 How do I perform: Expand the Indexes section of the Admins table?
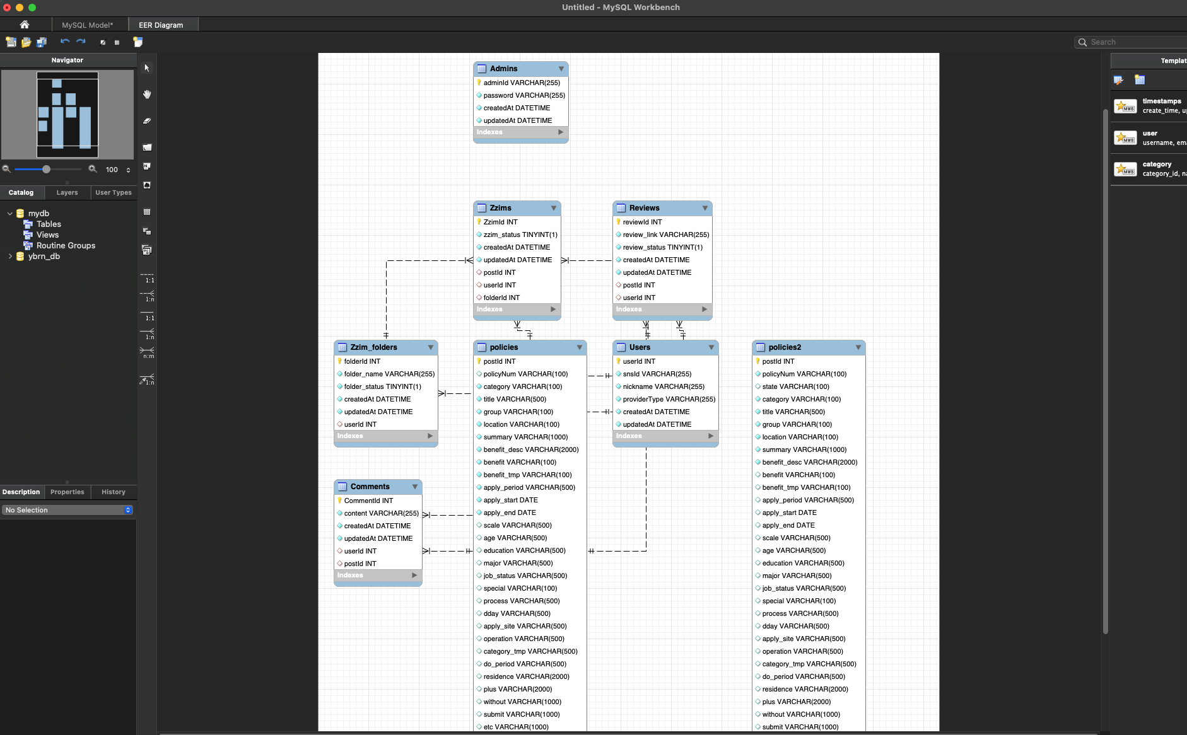(560, 132)
